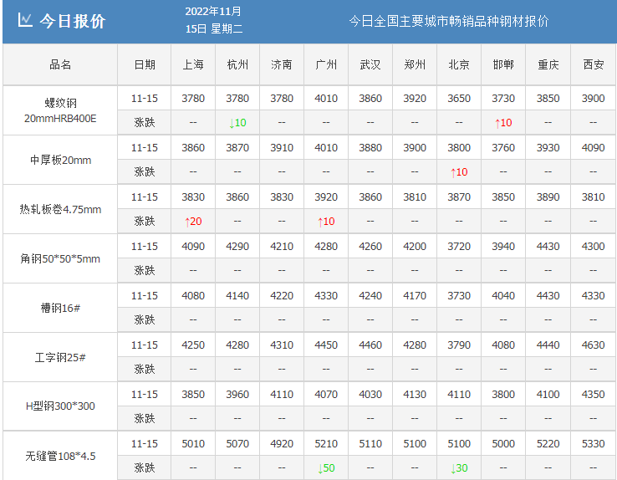Click the 今日全国主要城市畅销品种钢材报价 heading
The width and height of the screenshot is (617, 480).
[x=448, y=21]
